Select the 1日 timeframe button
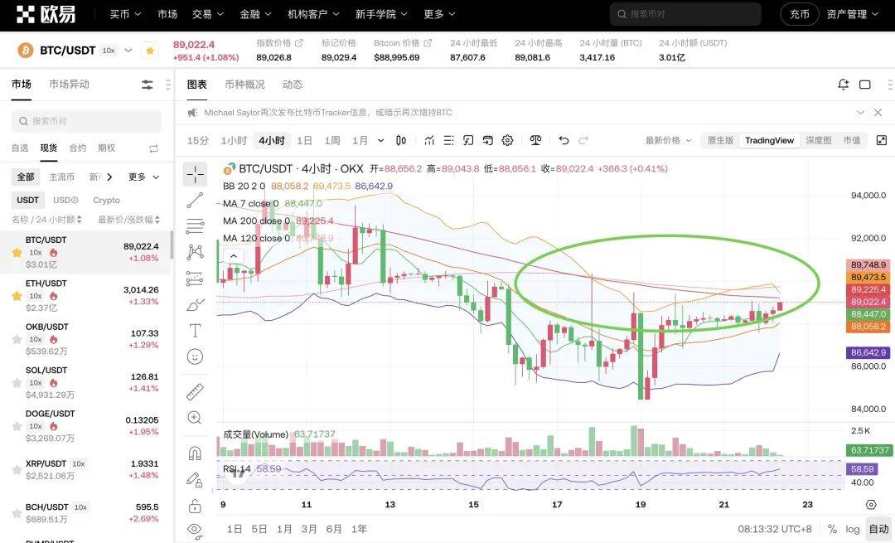Viewport: 895px width, 543px height. (x=305, y=140)
